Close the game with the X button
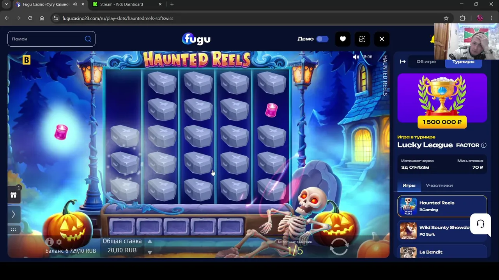 point(382,39)
